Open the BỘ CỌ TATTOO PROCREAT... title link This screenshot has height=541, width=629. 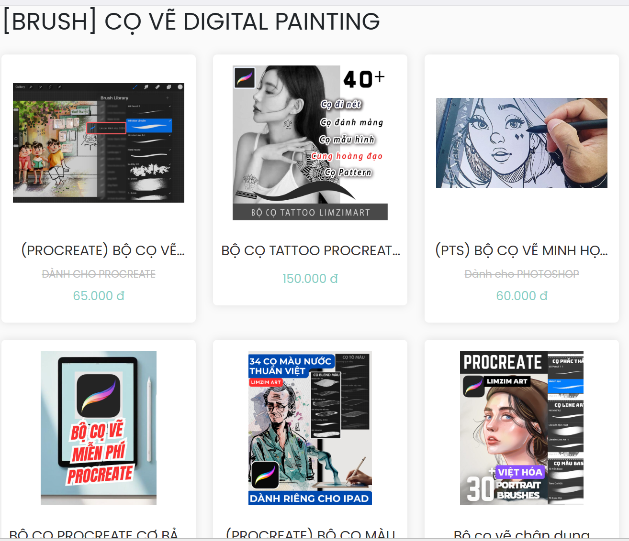pos(311,250)
